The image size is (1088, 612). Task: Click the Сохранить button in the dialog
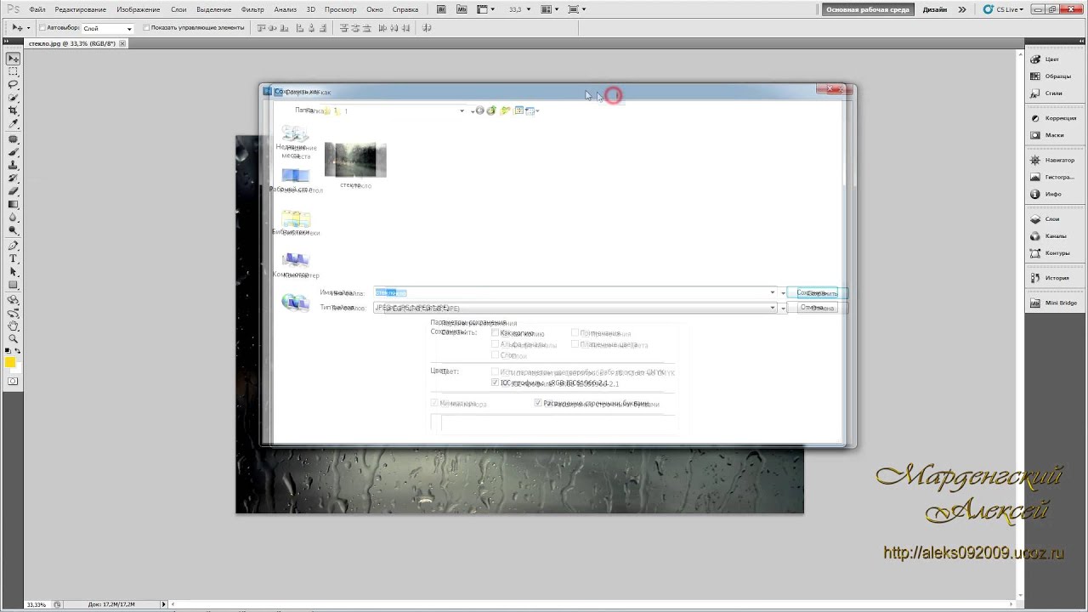click(816, 292)
